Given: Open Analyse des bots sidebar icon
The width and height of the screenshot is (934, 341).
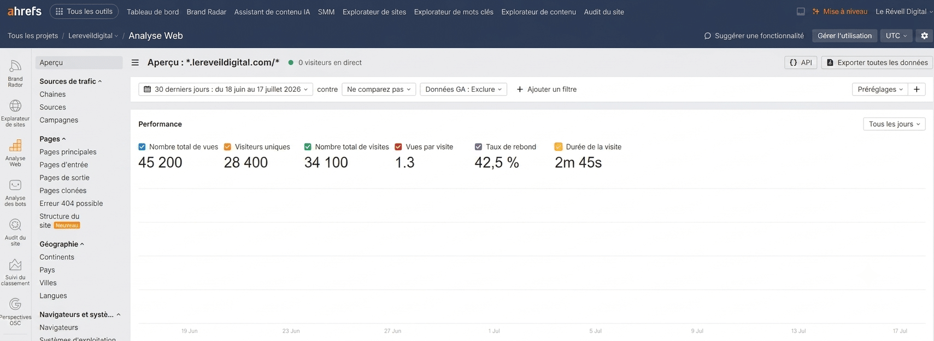Looking at the screenshot, I should (x=15, y=193).
